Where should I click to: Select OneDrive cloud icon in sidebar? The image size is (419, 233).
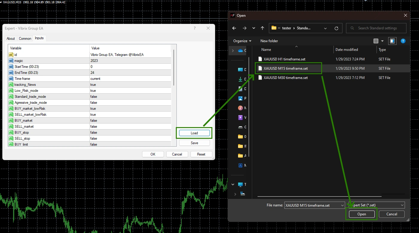coord(240,51)
